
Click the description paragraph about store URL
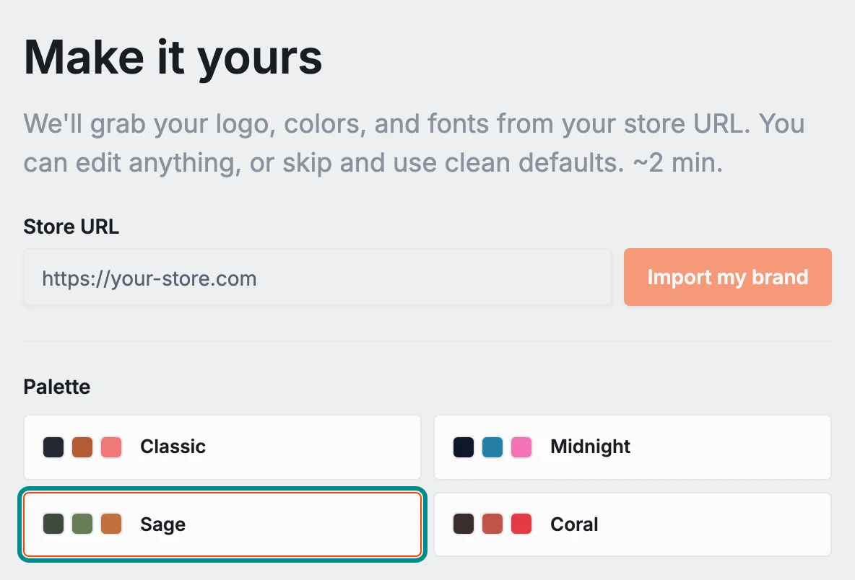(x=415, y=143)
